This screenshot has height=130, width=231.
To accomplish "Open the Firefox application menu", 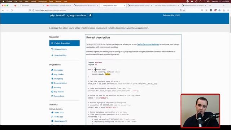I will (228, 10).
